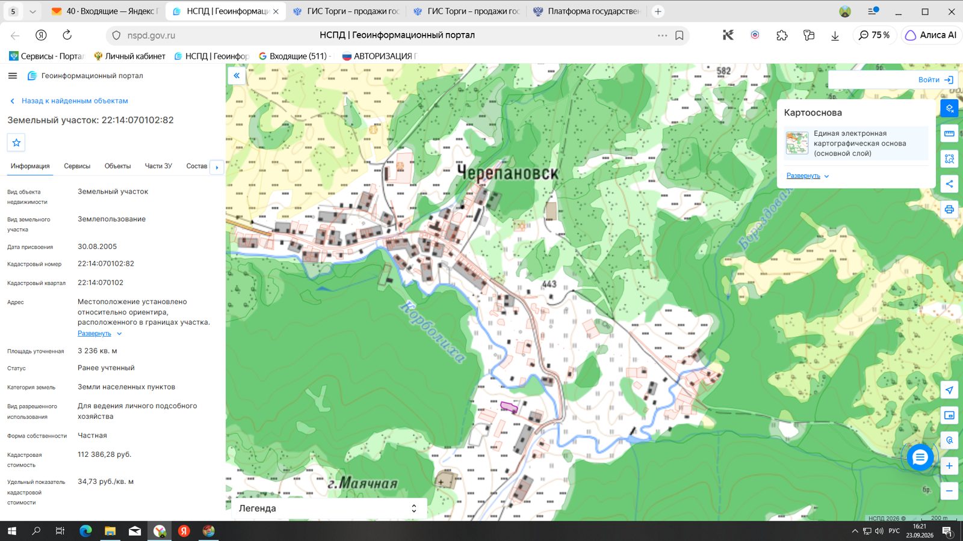Print the map using printer icon
The width and height of the screenshot is (963, 541).
[949, 209]
